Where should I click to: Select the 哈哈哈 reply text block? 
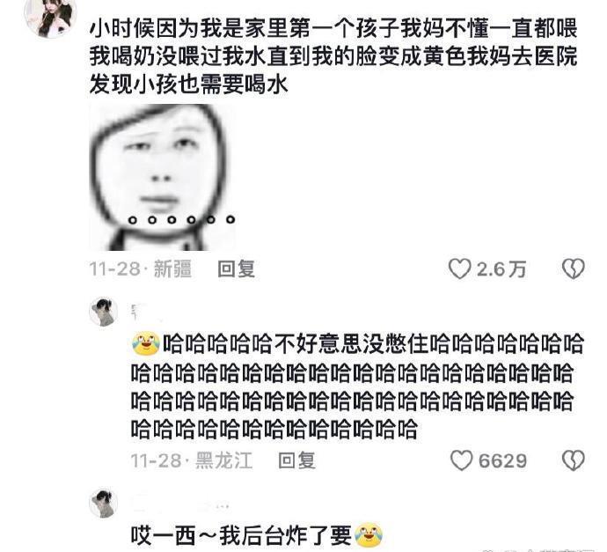(357, 386)
